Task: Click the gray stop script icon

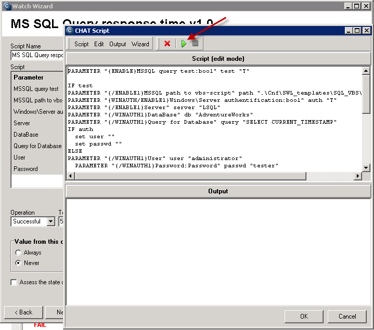Action: tap(195, 43)
